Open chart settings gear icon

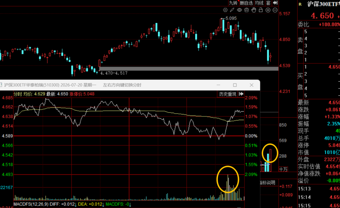(225, 10)
